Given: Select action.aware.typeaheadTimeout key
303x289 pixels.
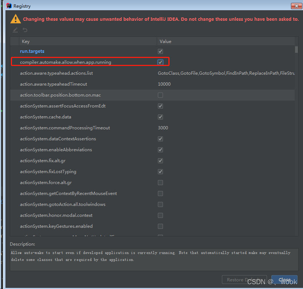Looking at the screenshot, I should pyautogui.click(x=53, y=84).
